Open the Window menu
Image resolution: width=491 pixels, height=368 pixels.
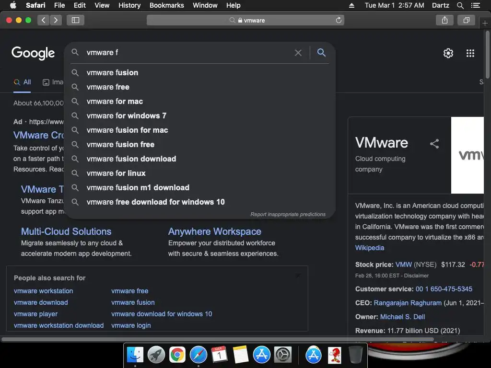click(205, 5)
